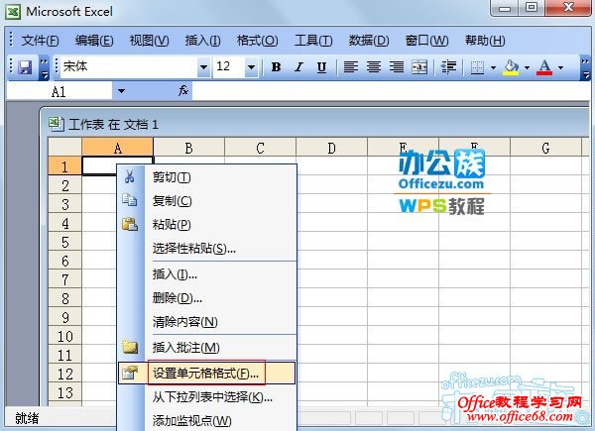This screenshot has width=595, height=431.
Task: Open the Name Box dropdown arrow
Action: pyautogui.click(x=121, y=91)
